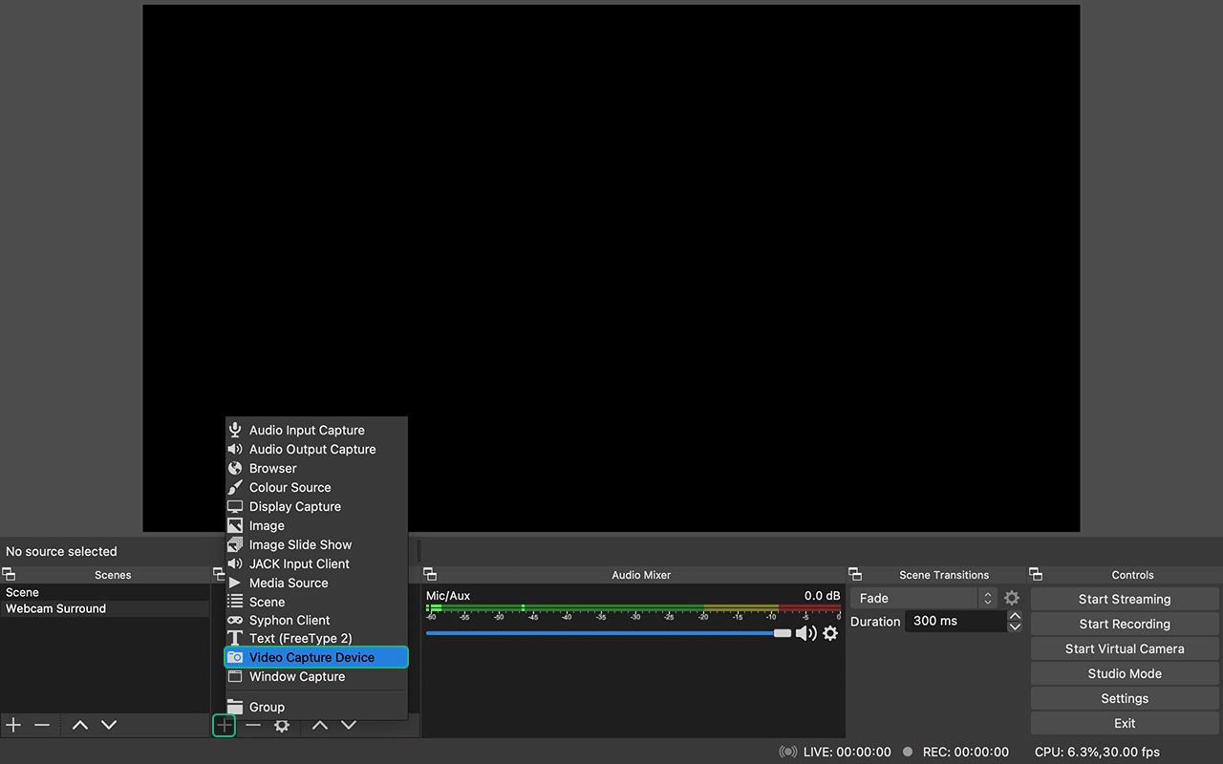The image size is (1223, 764).
Task: Choose Video Capture Device from the menu
Action: pyautogui.click(x=316, y=657)
